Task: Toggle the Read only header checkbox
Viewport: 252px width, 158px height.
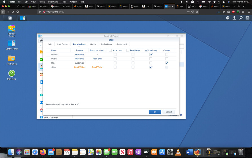Action: pyautogui.click(x=146, y=50)
